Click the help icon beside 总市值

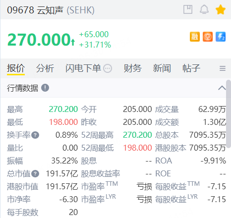(x=35, y=174)
